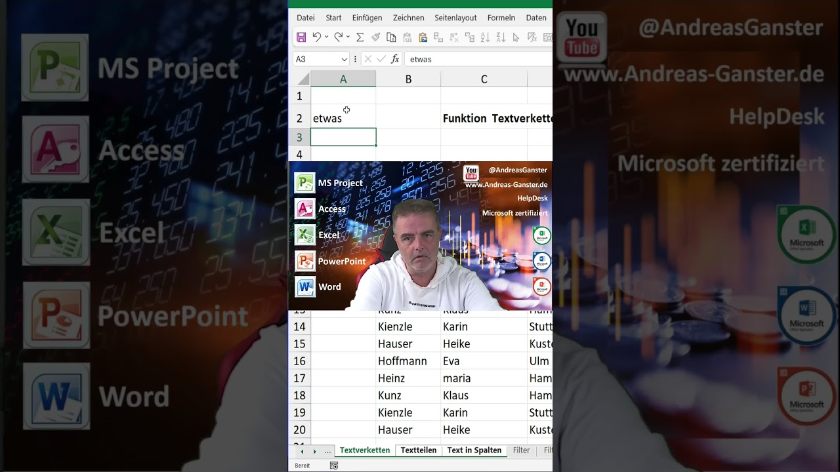Click Kienzle in row 14
The height and width of the screenshot is (472, 840).
coord(408,326)
